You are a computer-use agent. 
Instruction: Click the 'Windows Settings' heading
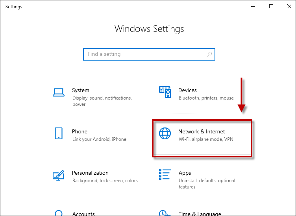coord(149,29)
